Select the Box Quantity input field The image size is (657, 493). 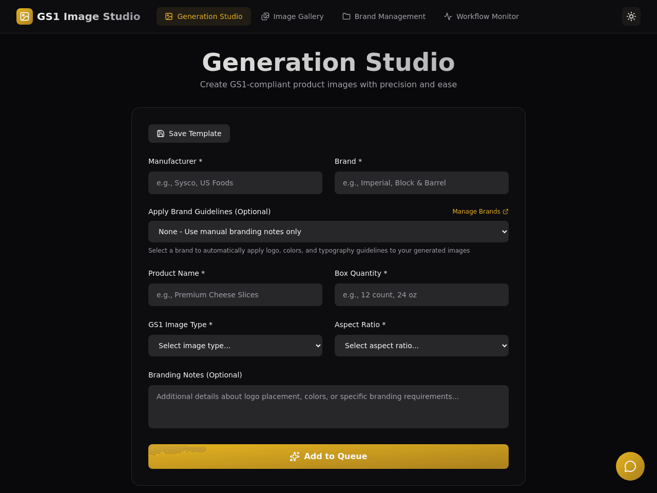[421, 295]
